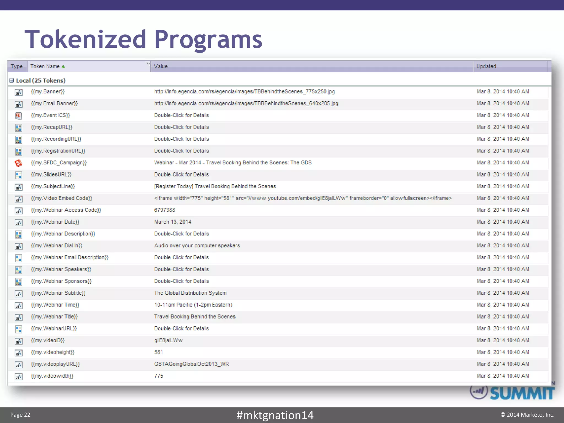
Task: Click the rich text icon beside my.Webinar Speakers
Action: click(18, 270)
